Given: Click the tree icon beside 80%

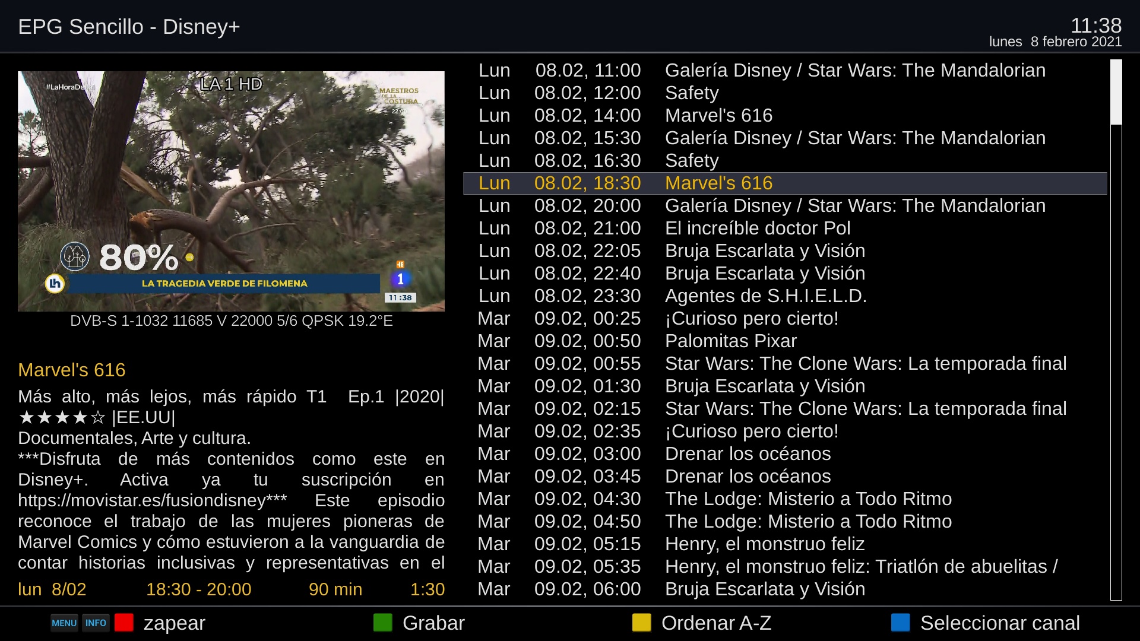Looking at the screenshot, I should (75, 256).
